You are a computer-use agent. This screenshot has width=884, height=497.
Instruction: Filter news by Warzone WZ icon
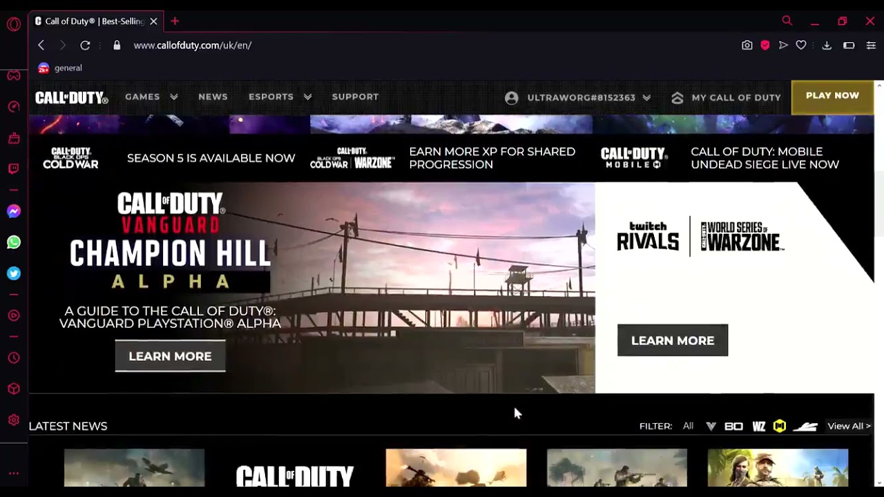click(759, 426)
